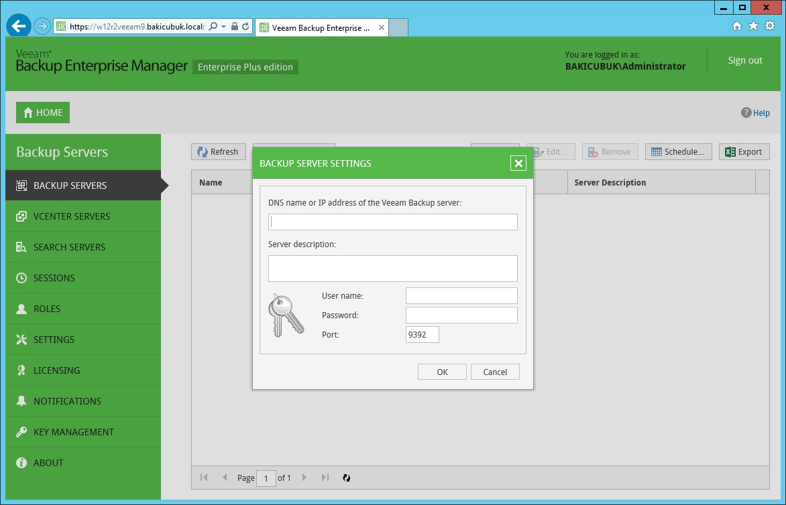Open SETTINGS section
The image size is (786, 505).
coord(83,340)
